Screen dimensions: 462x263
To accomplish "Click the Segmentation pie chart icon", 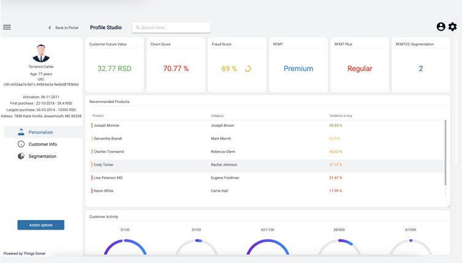I will pos(21,156).
